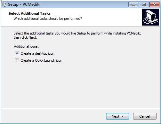Maximize the PCMedik Setup window
The image size is (161, 124).
[x=144, y=4]
